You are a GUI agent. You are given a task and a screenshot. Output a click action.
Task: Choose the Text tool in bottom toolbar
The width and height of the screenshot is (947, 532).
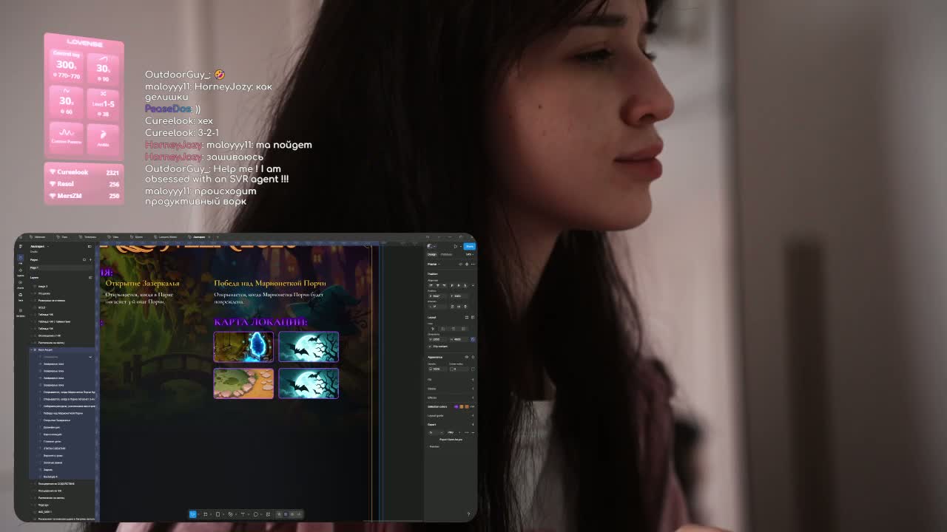click(x=243, y=514)
